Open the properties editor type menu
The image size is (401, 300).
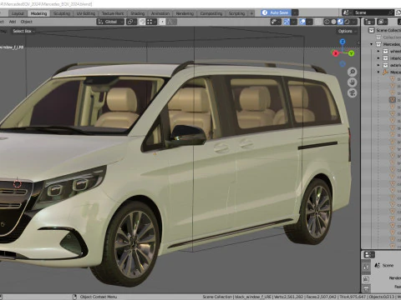(368, 255)
